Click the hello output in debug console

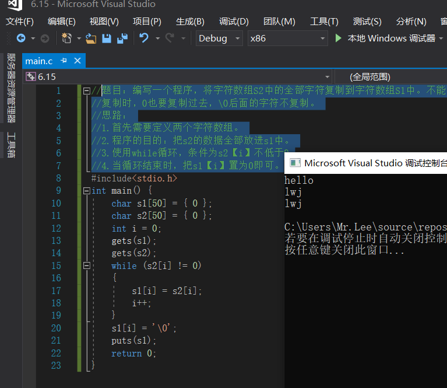point(299,180)
